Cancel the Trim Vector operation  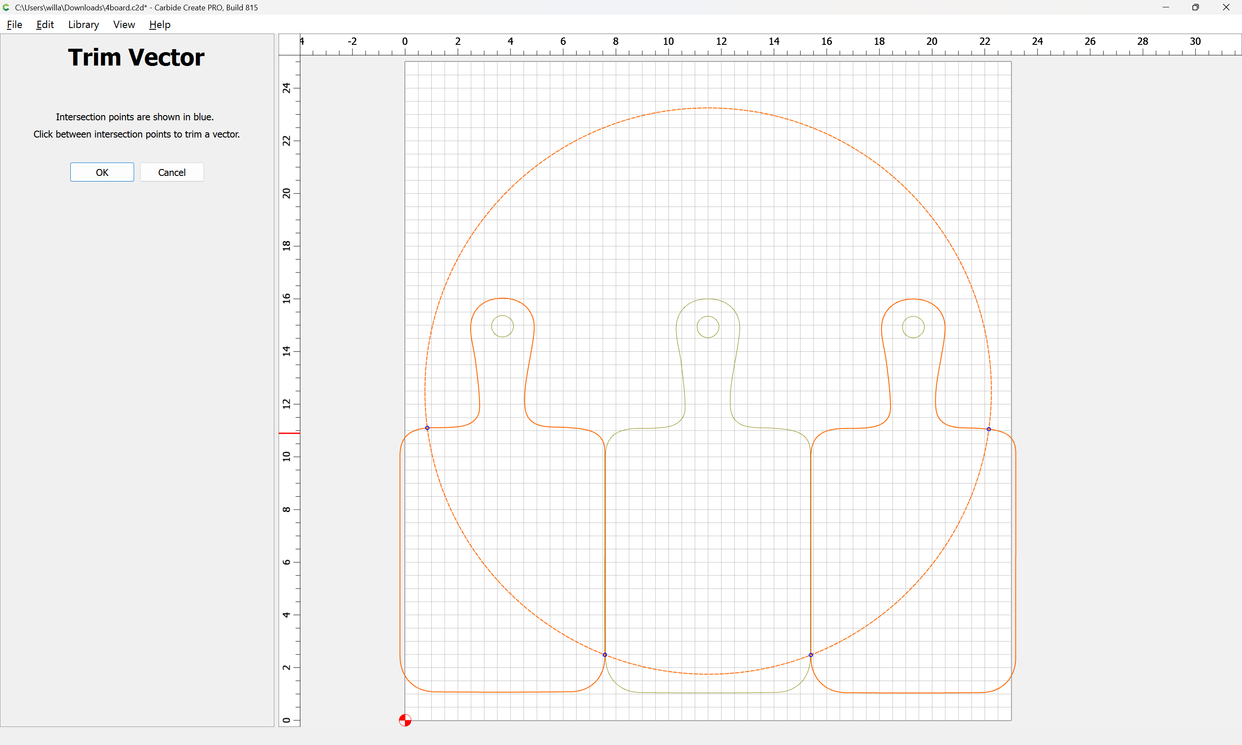point(172,172)
